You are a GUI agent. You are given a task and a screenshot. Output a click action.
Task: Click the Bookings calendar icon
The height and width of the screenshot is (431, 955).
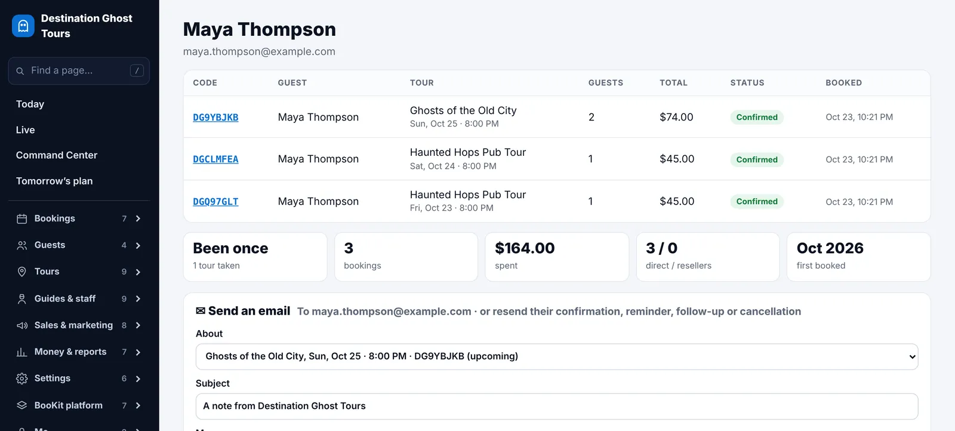coord(22,218)
